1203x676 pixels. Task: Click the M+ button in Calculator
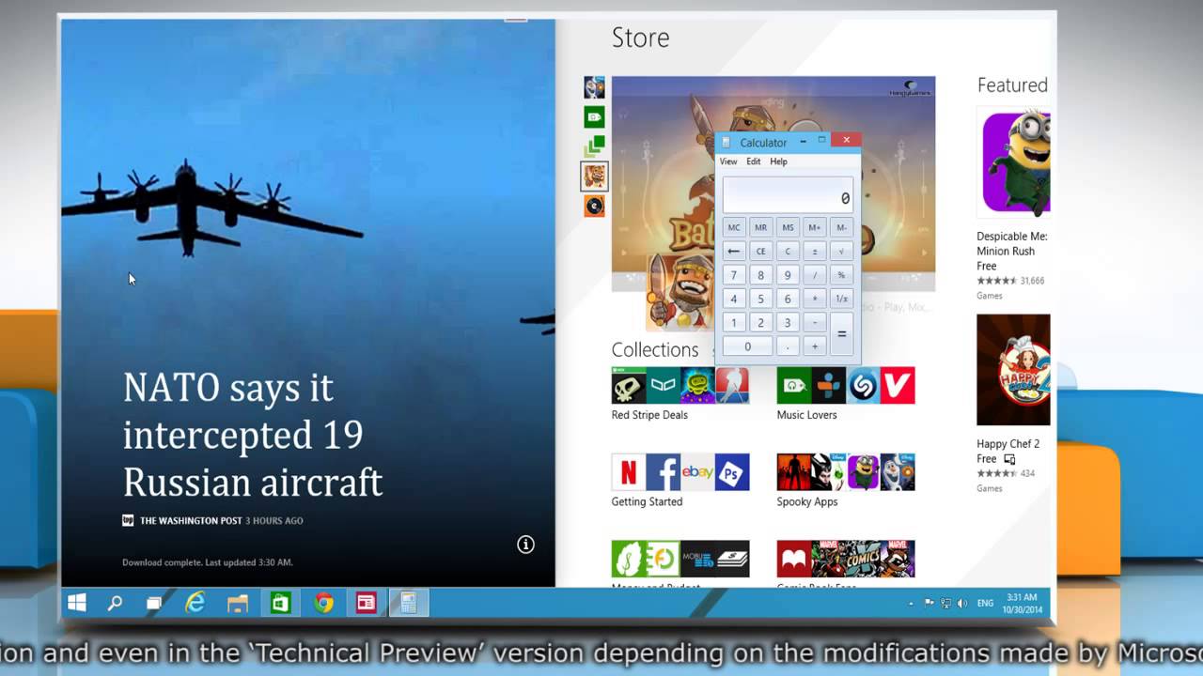coord(814,227)
